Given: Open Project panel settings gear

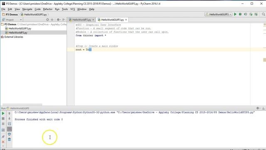Looking at the screenshot, I should [58, 20].
